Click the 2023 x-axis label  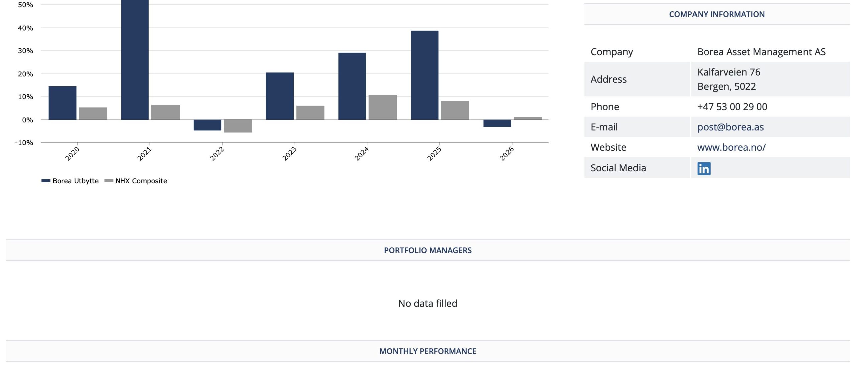click(x=289, y=154)
